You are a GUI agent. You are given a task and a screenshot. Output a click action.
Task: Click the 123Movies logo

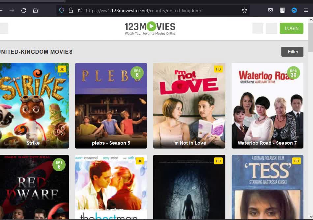[x=150, y=28]
